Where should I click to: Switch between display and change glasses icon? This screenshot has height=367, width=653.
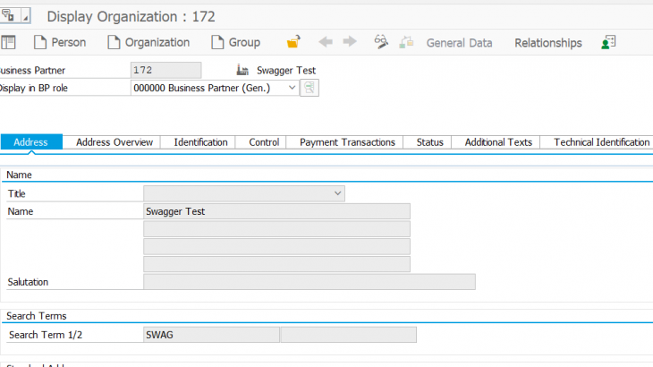[381, 42]
